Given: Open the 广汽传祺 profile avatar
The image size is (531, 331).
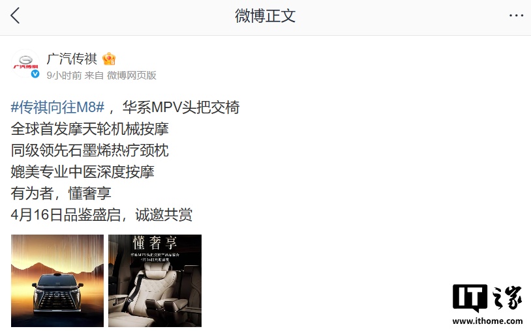Looking at the screenshot, I should point(25,64).
